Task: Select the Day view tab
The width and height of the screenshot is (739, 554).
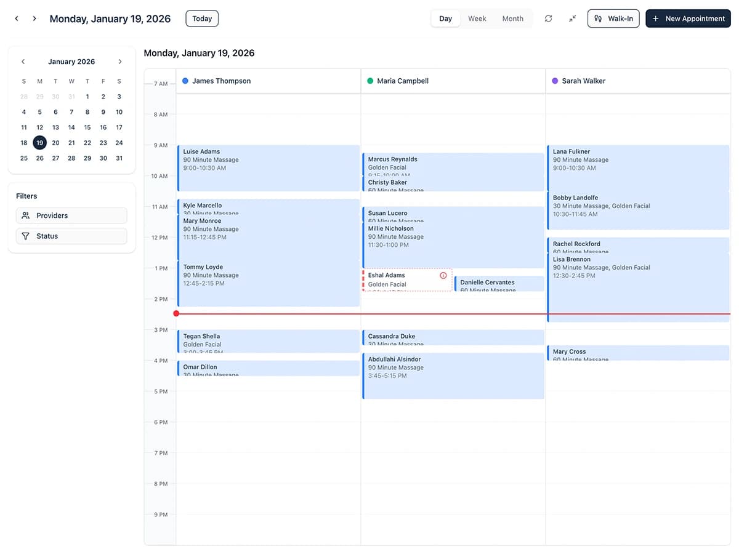Action: pyautogui.click(x=445, y=18)
